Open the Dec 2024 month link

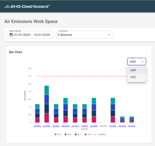132,126
